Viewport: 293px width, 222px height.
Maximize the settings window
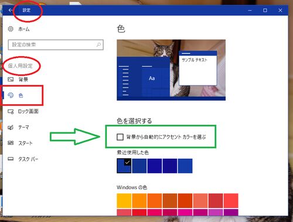tap(265, 10)
